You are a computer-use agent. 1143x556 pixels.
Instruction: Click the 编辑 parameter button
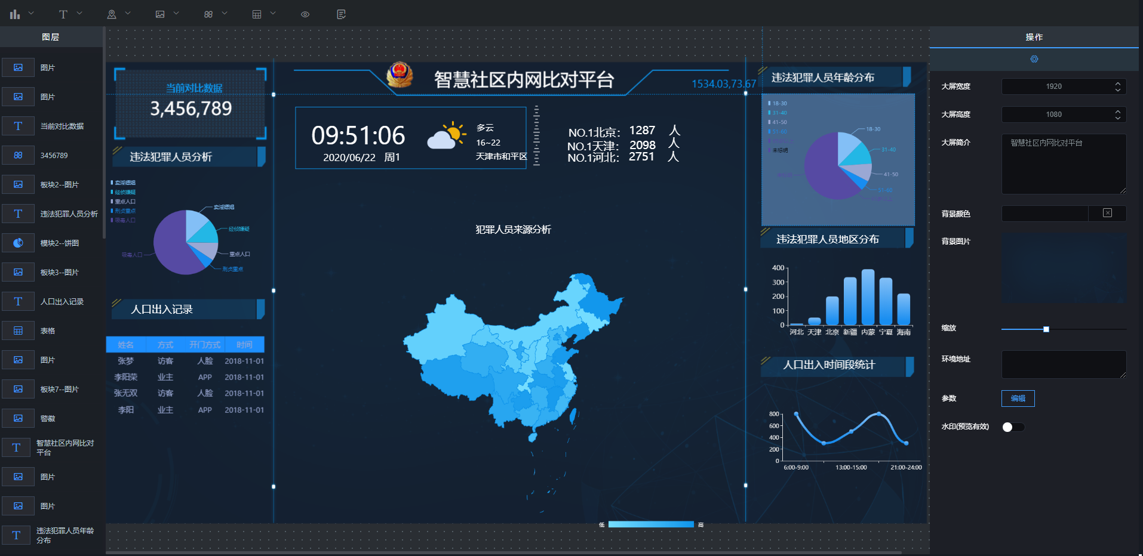tap(1018, 398)
